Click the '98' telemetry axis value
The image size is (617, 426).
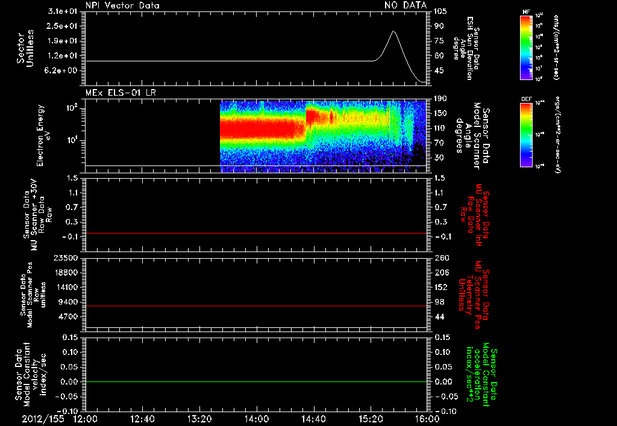[x=439, y=302]
